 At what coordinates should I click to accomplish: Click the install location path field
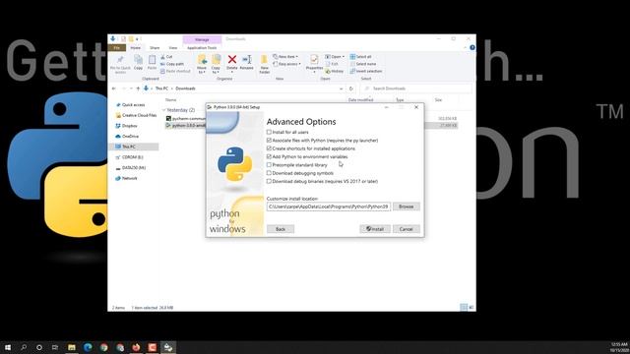click(x=328, y=206)
